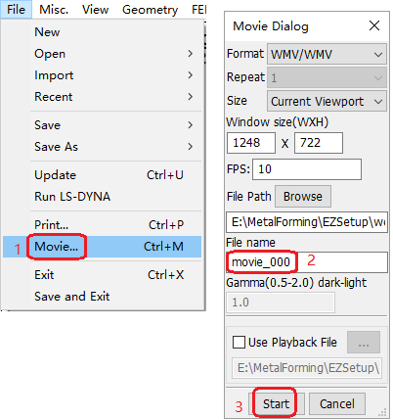Click the Cancel button
393x420 pixels.
coord(337,403)
